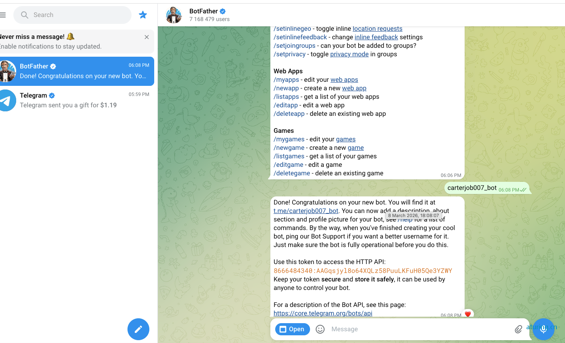Open BotFather avatar in chat header
Viewport: 565px width, 343px height.
tap(174, 15)
